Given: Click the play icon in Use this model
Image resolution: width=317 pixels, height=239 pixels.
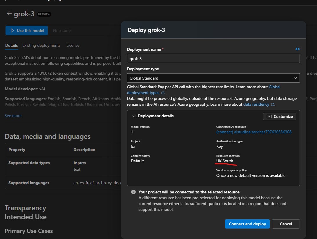Looking at the screenshot, I should 12,30.
